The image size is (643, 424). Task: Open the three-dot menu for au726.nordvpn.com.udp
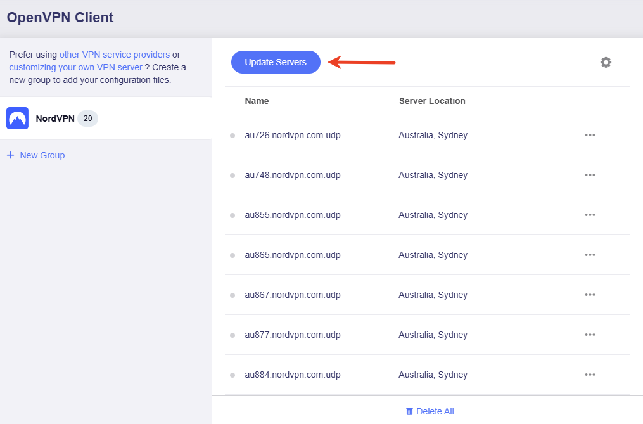pos(590,135)
